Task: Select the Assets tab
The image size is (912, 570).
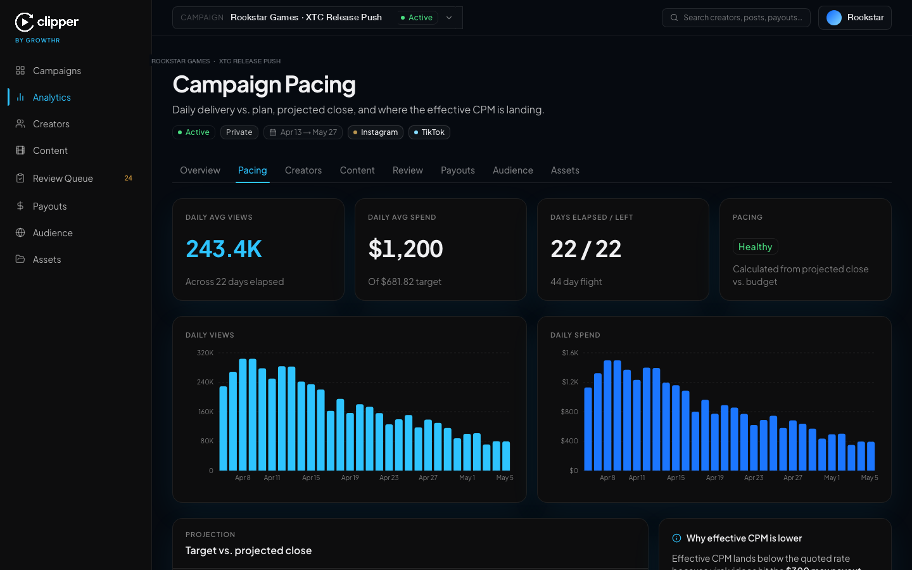Action: click(565, 170)
